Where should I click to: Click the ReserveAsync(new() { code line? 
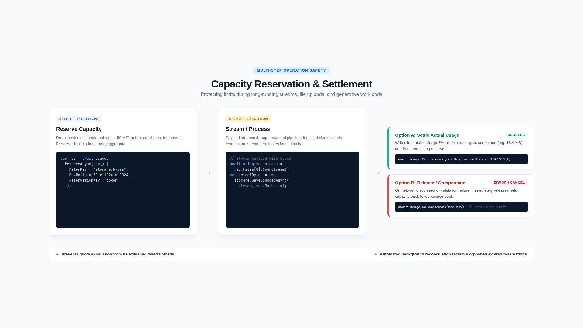87,164
